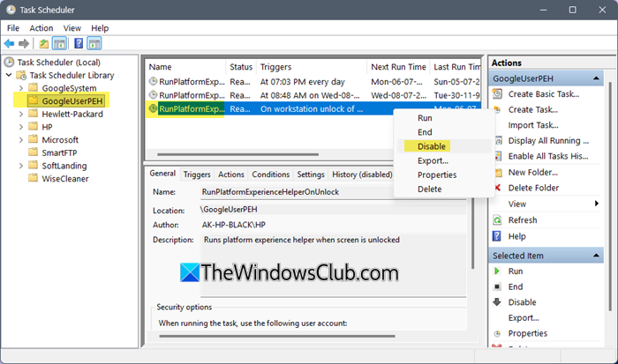Viewport: 618px width, 364px height.
Task: Expand the Hewlett-Packard folder node
Action: pyautogui.click(x=21, y=114)
